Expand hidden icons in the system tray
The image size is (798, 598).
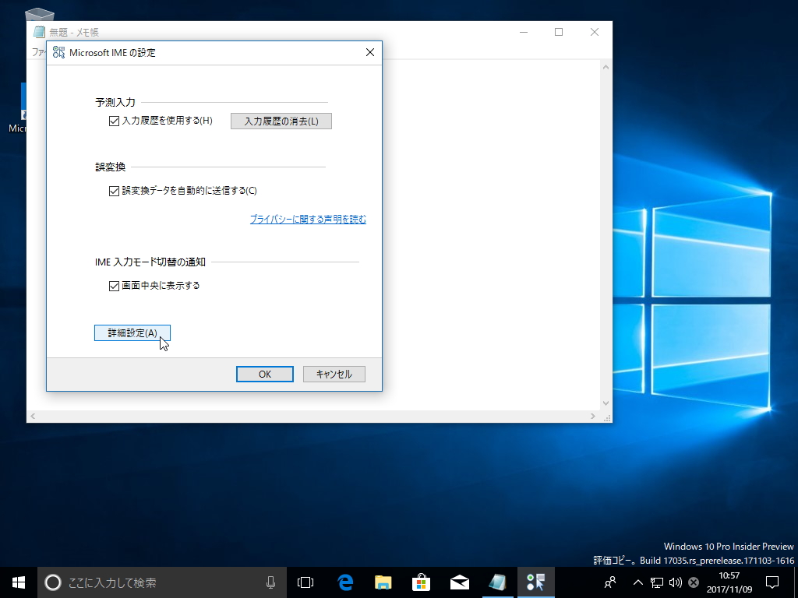(x=637, y=582)
